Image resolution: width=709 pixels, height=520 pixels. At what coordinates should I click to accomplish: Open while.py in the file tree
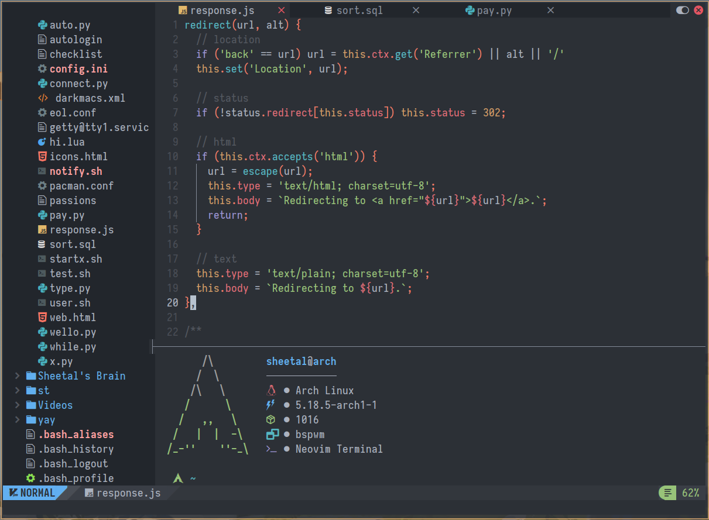click(73, 347)
